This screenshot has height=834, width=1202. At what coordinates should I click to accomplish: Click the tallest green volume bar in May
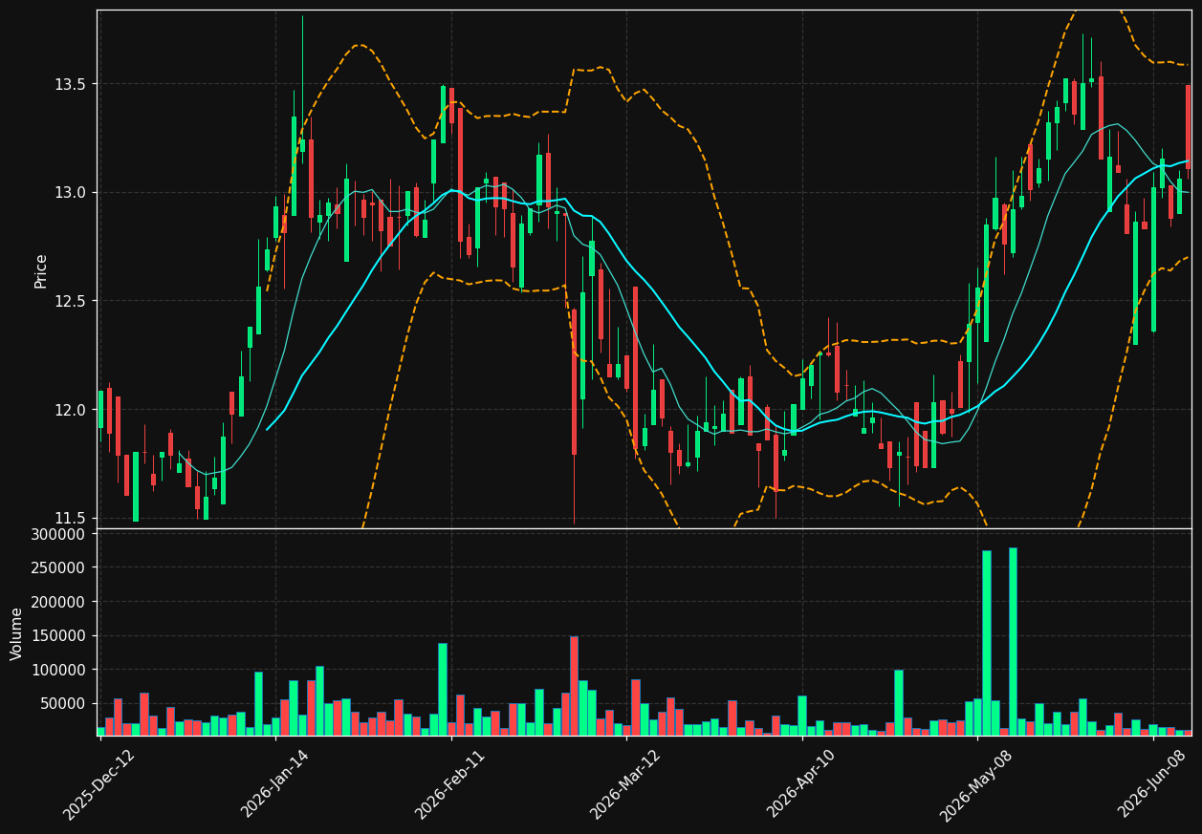point(1013,641)
